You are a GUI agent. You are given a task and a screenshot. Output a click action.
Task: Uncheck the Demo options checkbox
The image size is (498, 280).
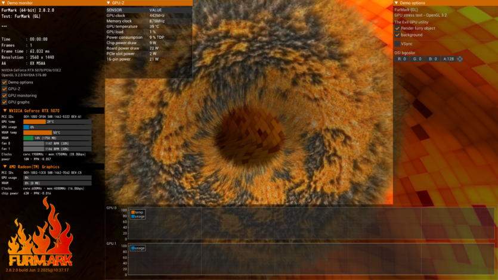click(x=4, y=82)
